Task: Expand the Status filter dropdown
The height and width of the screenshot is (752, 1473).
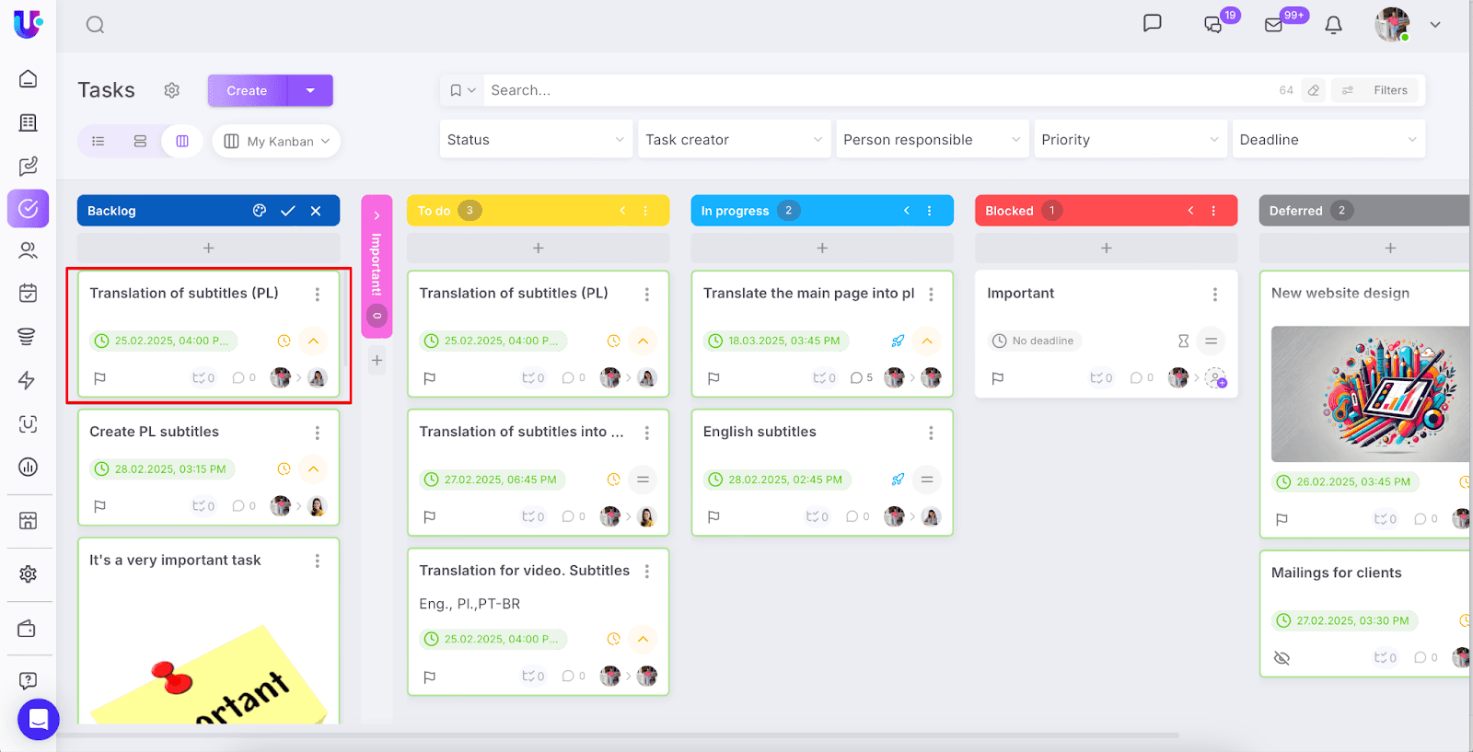Action: [x=536, y=140]
